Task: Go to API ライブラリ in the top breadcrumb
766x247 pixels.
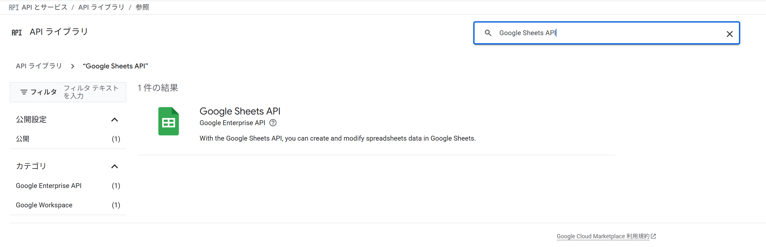Action: (x=101, y=7)
